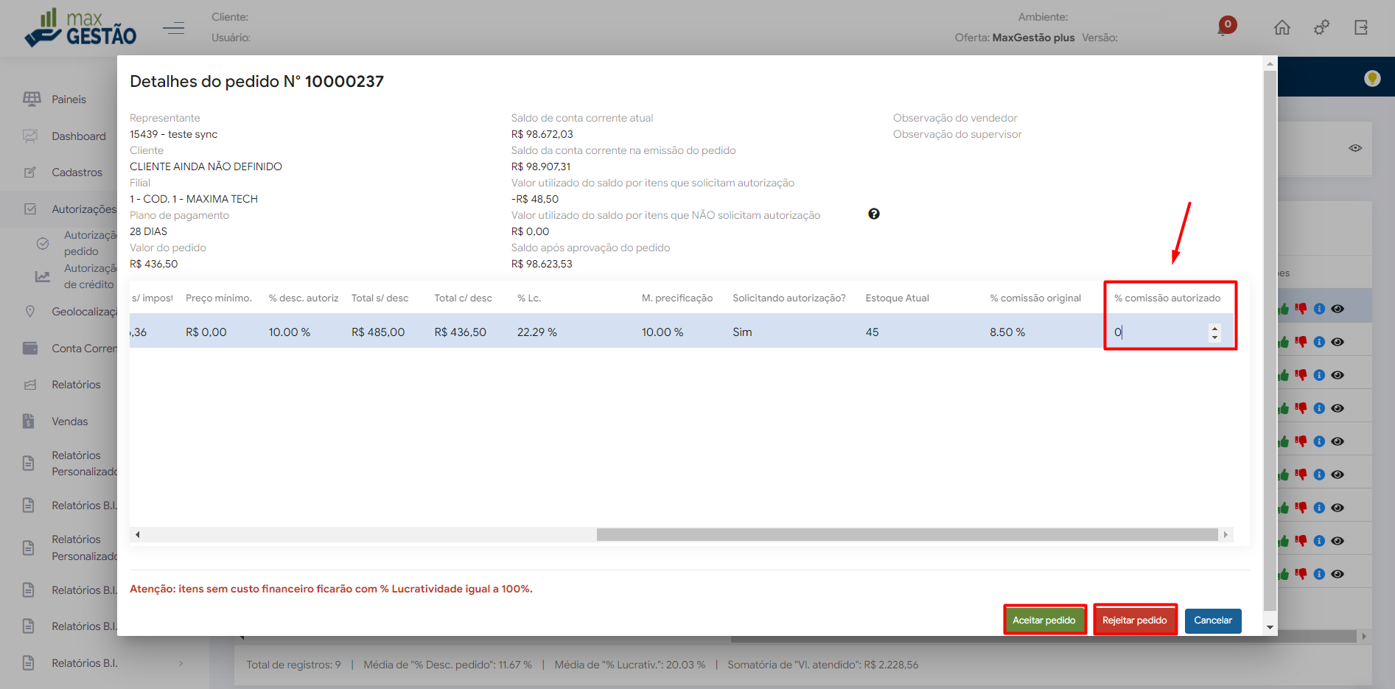1395x689 pixels.
Task: Open the notifications bell
Action: (1226, 27)
